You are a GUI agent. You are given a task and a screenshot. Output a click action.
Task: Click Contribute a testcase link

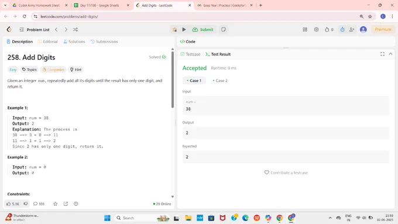click(x=286, y=173)
